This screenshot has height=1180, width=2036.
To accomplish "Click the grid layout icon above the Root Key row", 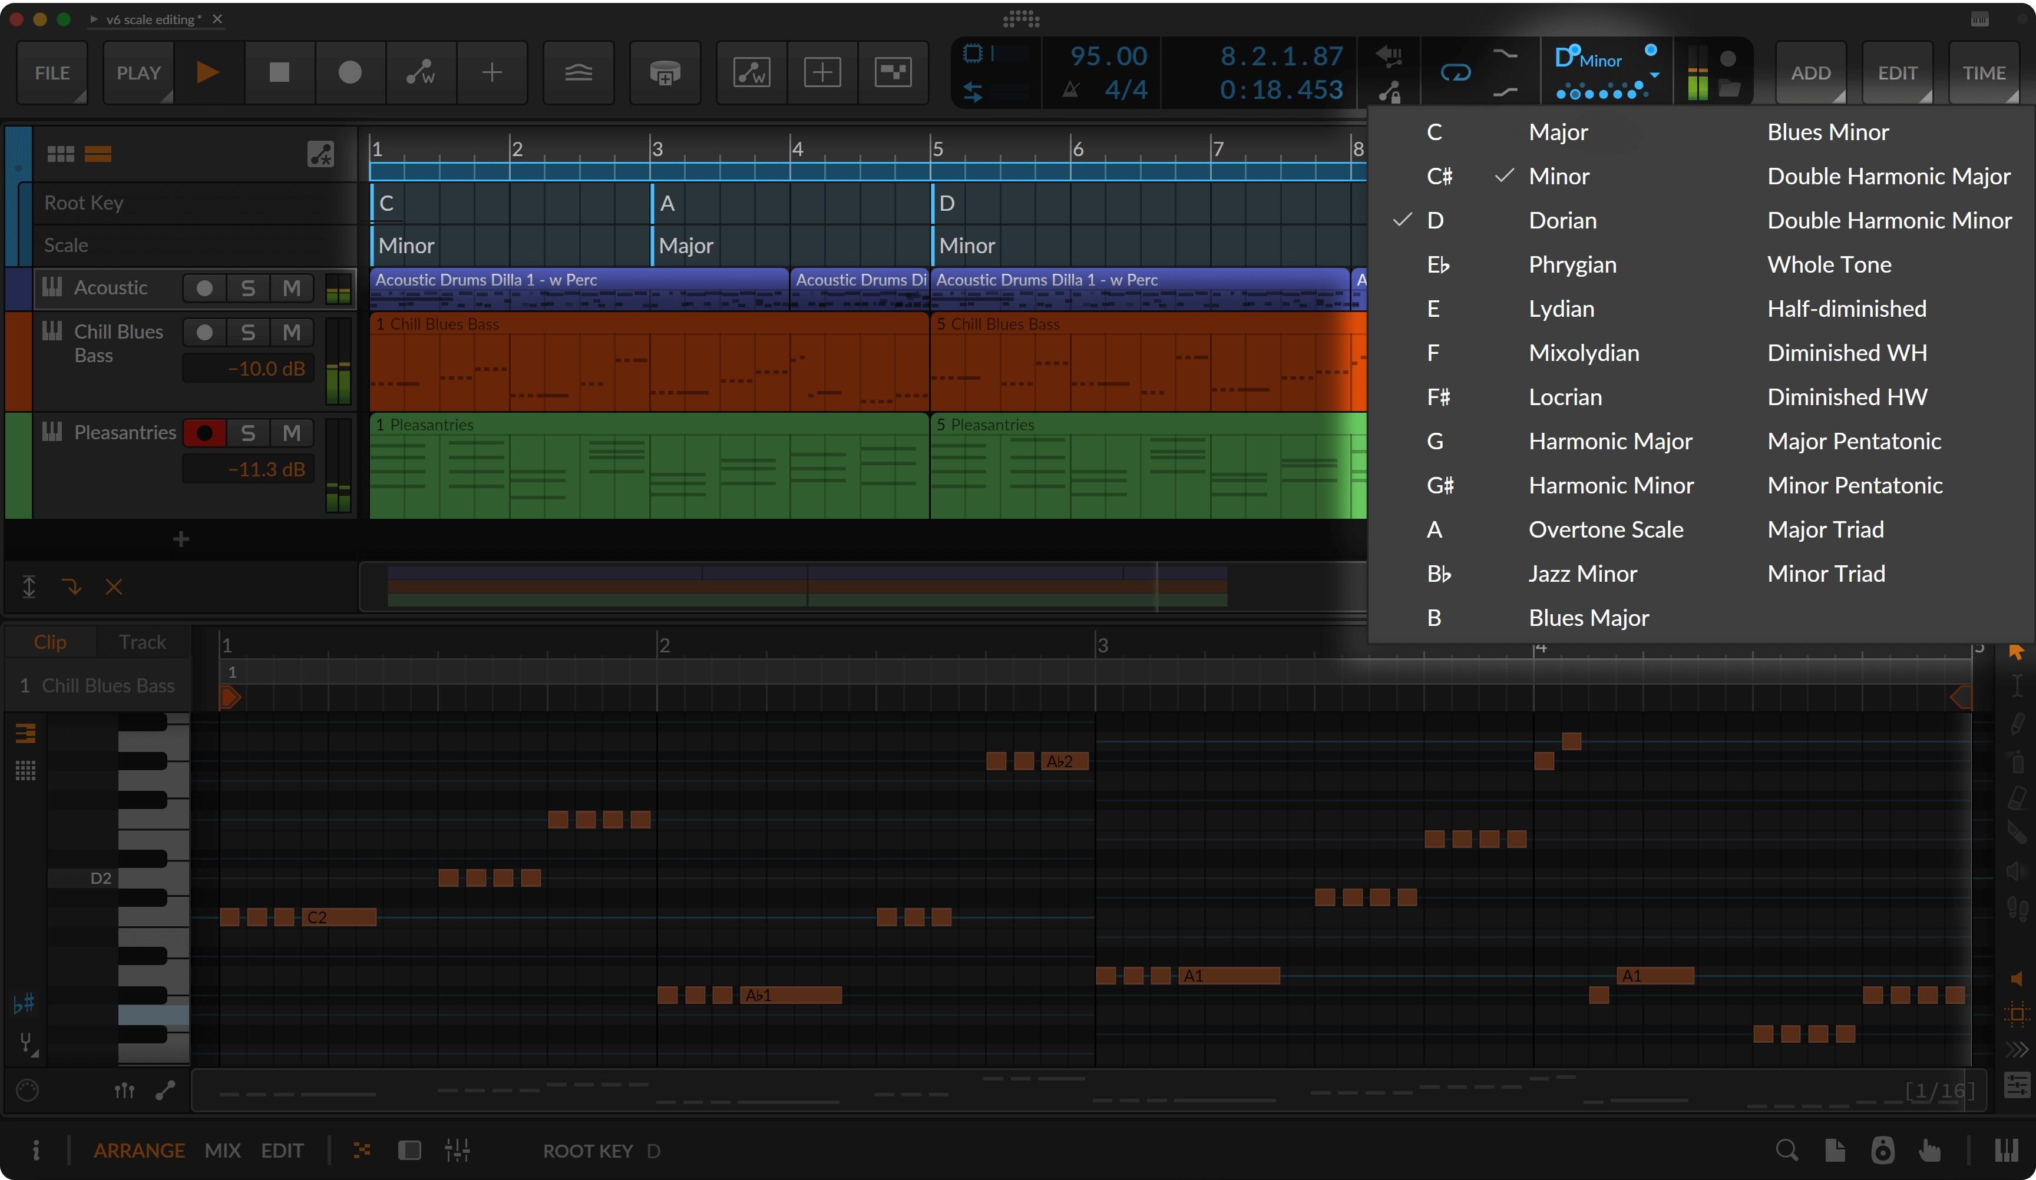I will point(60,154).
